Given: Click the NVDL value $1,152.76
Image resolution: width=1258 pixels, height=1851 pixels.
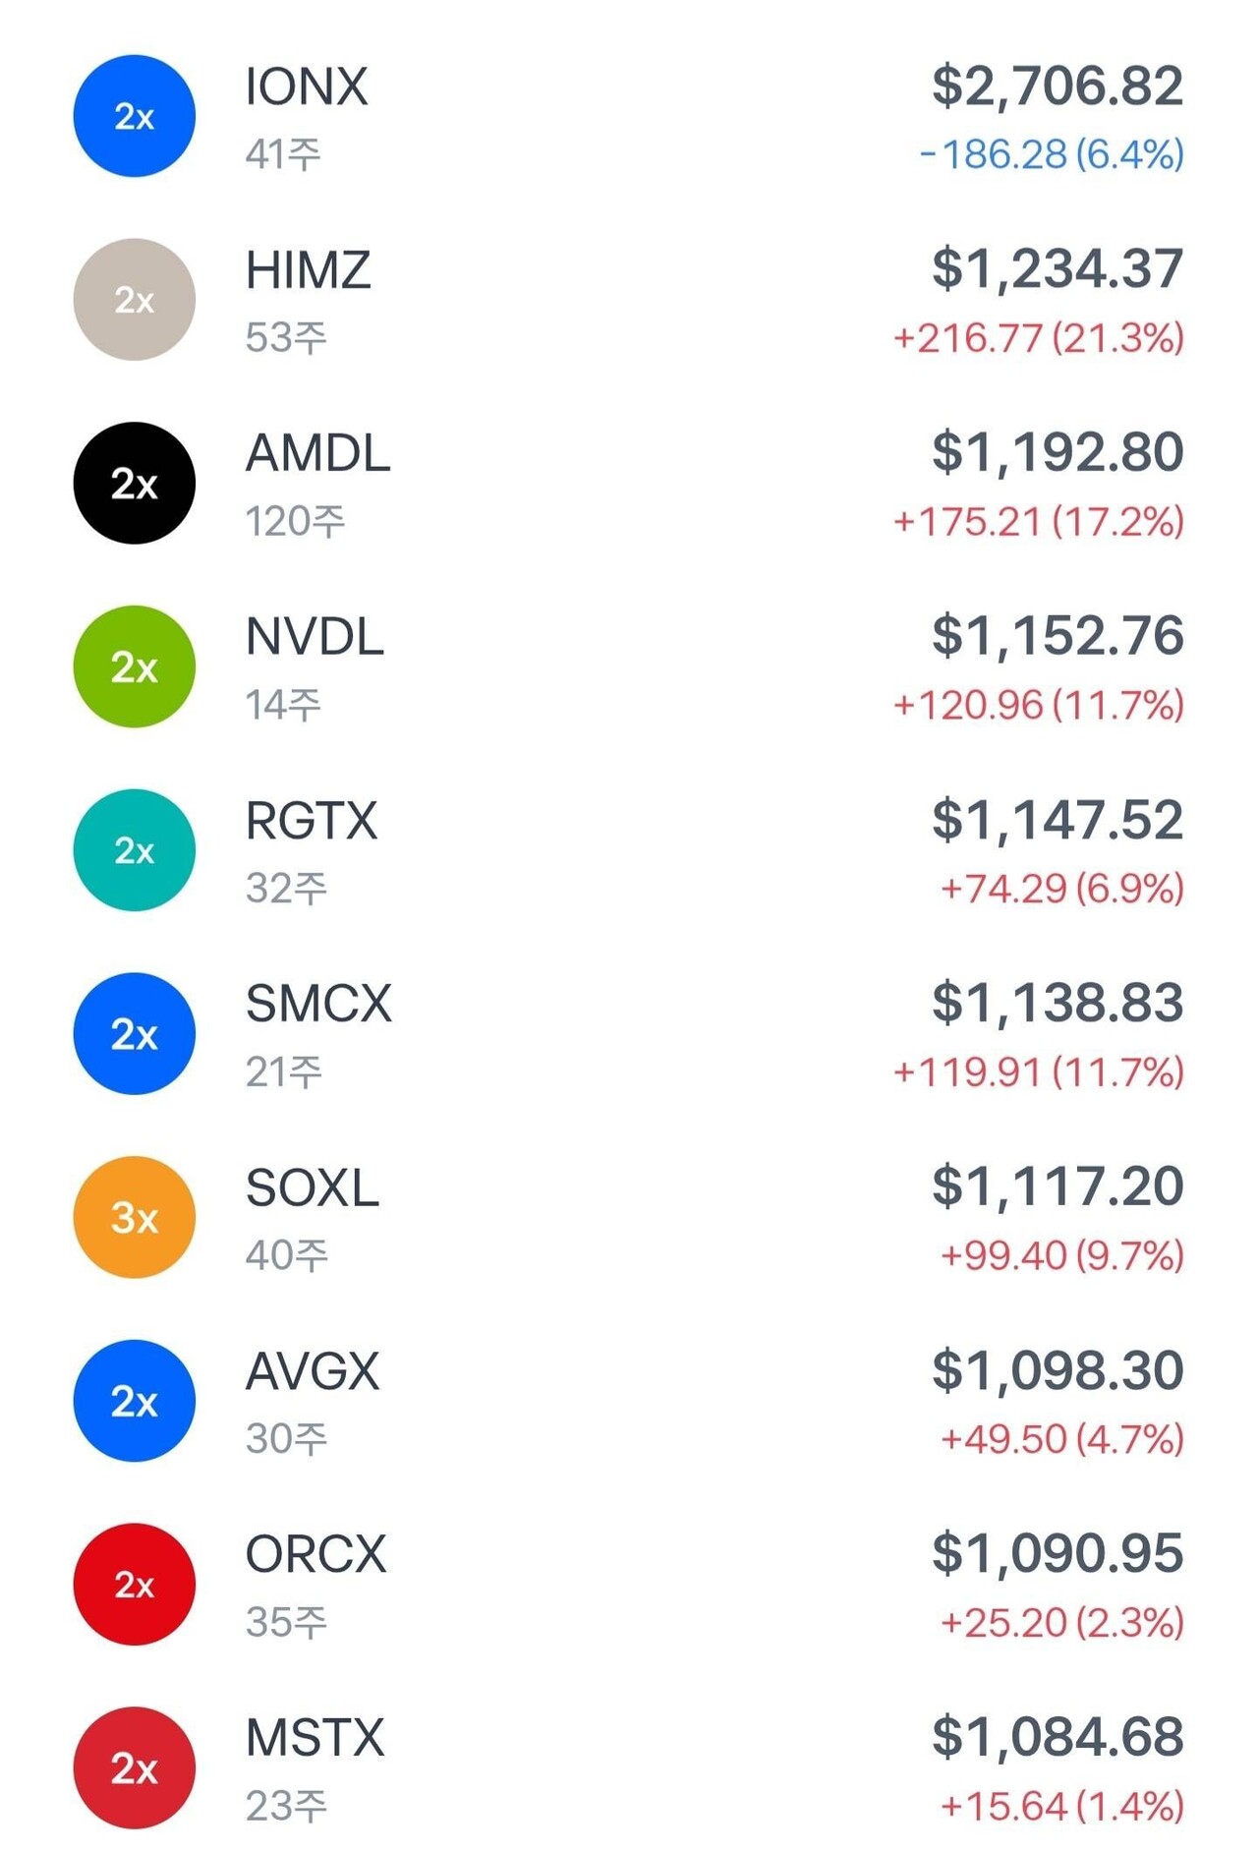Looking at the screenshot, I should 1057,635.
